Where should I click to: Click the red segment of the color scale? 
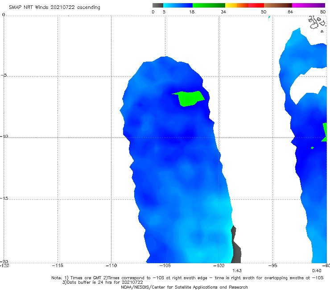(x=256, y=5)
